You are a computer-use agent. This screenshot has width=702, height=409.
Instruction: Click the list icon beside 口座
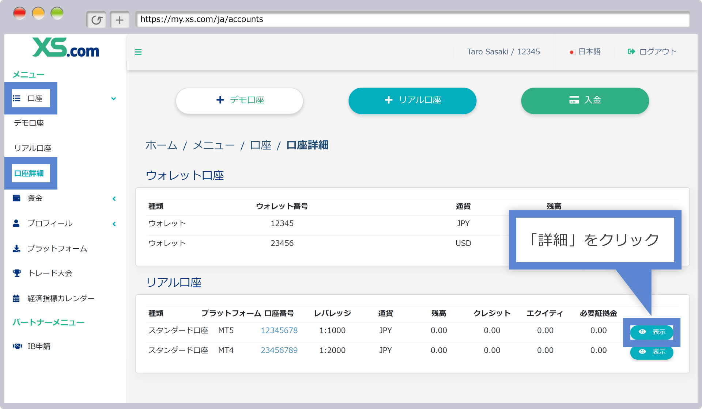click(16, 98)
